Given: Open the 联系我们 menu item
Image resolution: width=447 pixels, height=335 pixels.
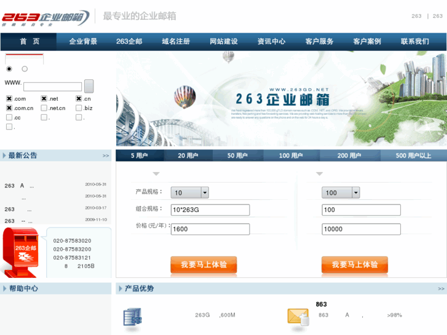Looking at the screenshot, I should pos(415,42).
